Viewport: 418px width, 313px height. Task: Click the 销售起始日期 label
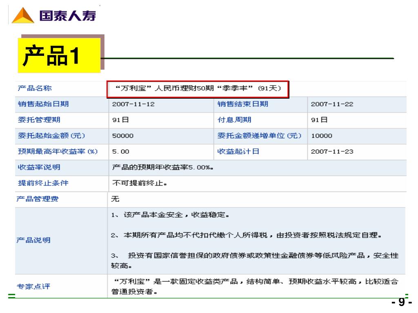coord(43,104)
